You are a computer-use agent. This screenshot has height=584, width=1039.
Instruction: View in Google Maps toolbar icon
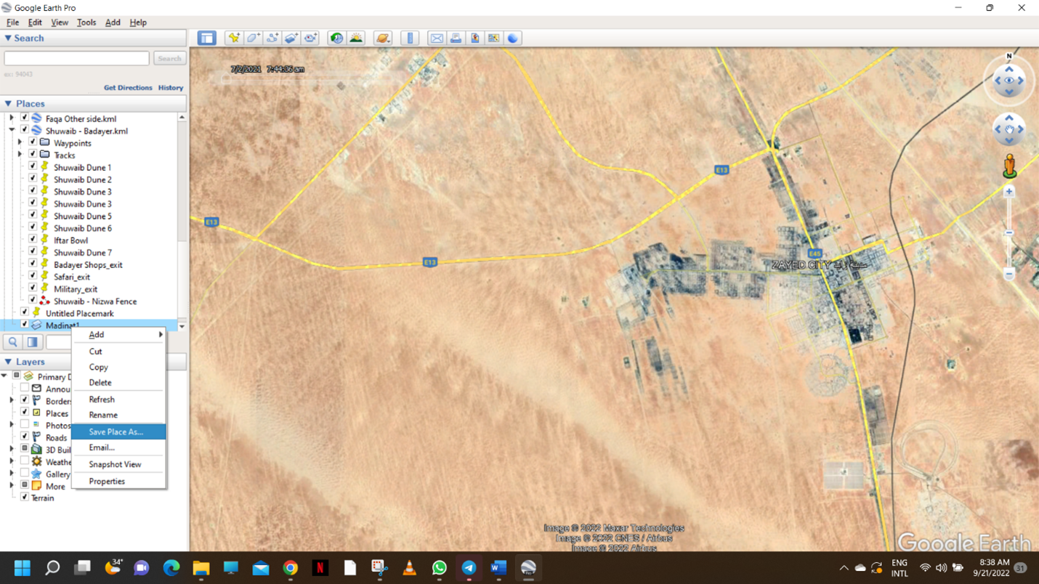pos(494,38)
